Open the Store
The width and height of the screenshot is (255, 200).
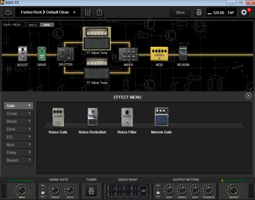click(x=180, y=12)
